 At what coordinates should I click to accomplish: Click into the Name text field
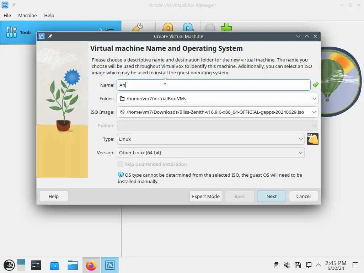click(x=214, y=85)
